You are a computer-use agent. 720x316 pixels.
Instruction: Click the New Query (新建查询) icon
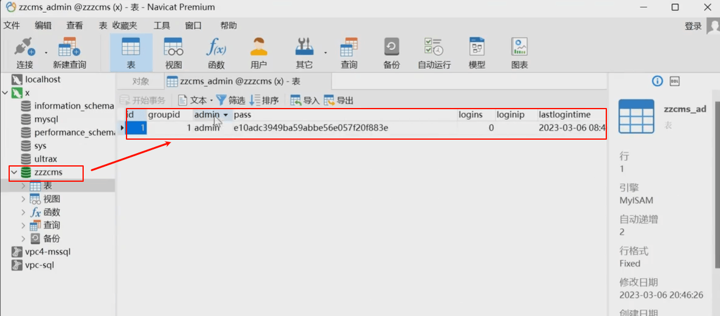69,53
